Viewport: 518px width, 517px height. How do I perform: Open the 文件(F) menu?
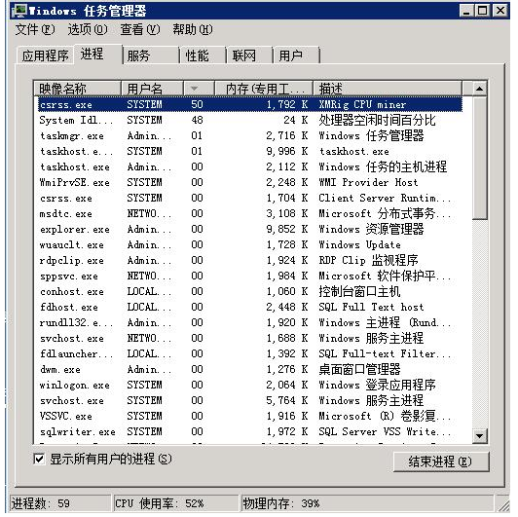coord(35,30)
